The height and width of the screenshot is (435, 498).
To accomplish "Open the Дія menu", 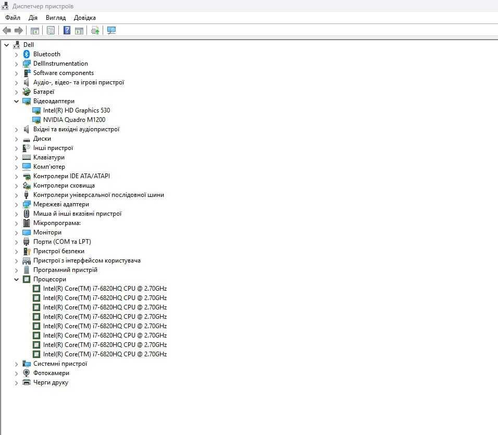I will coord(33,18).
